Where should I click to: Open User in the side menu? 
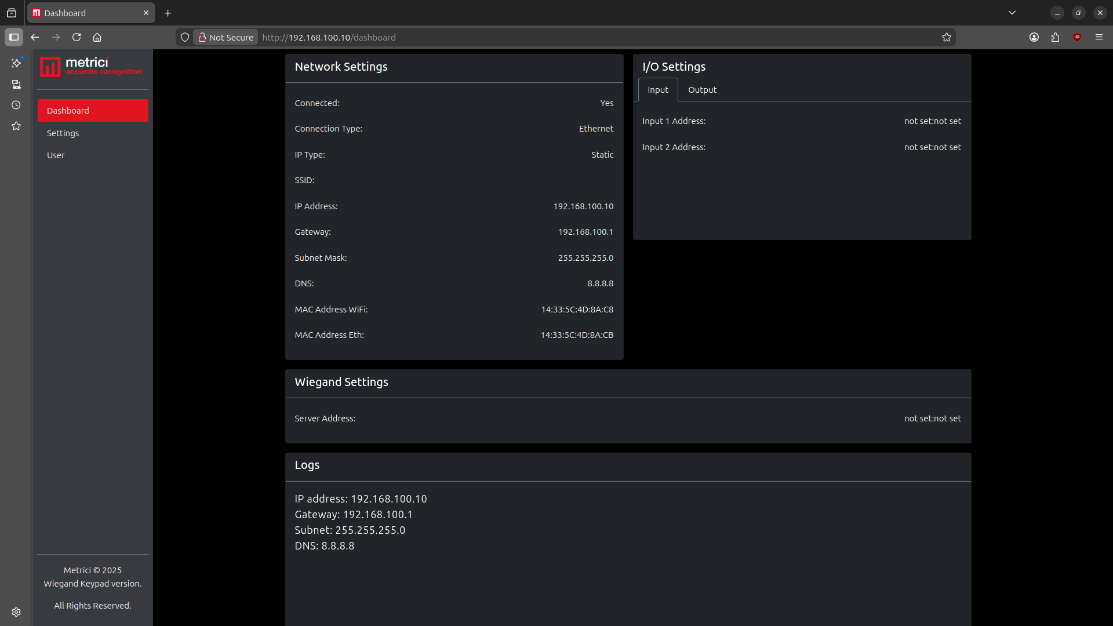(x=93, y=155)
